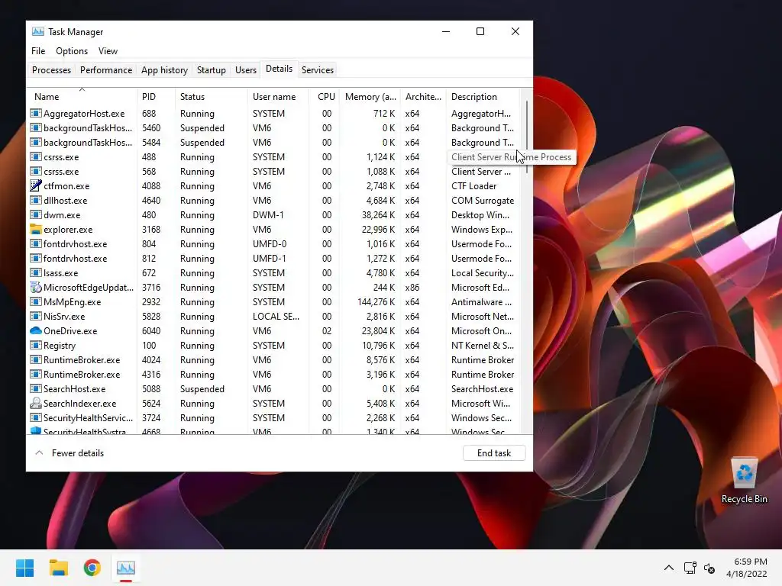Sort by the Name column header
782x586 pixels.
82,97
